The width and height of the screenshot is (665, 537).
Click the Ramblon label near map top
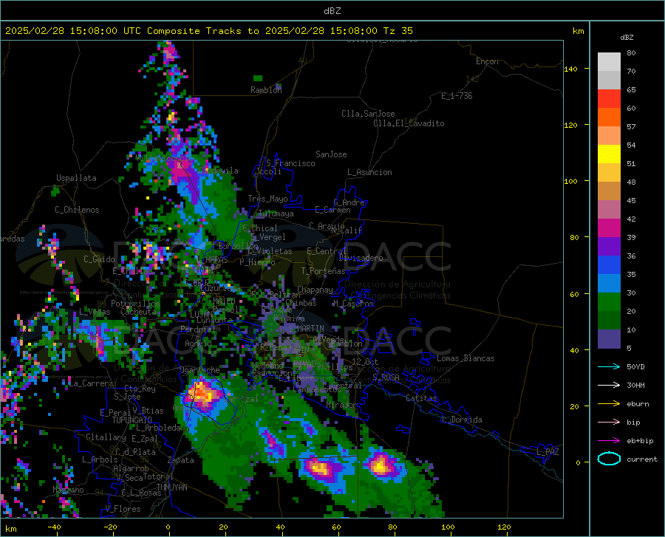(x=266, y=90)
